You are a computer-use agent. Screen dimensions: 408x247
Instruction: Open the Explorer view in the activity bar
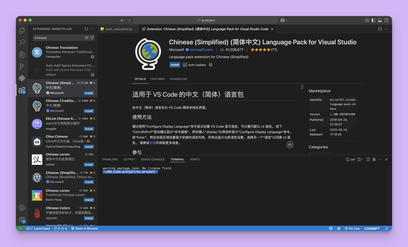[x=22, y=30]
